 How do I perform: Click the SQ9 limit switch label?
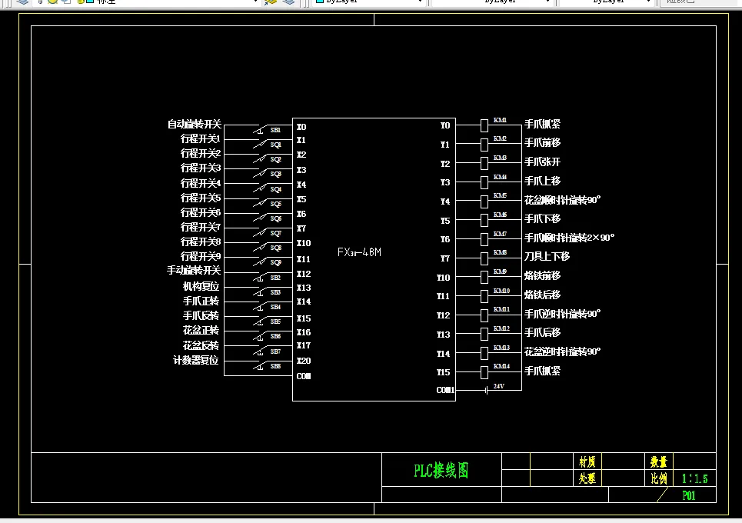[x=276, y=263]
